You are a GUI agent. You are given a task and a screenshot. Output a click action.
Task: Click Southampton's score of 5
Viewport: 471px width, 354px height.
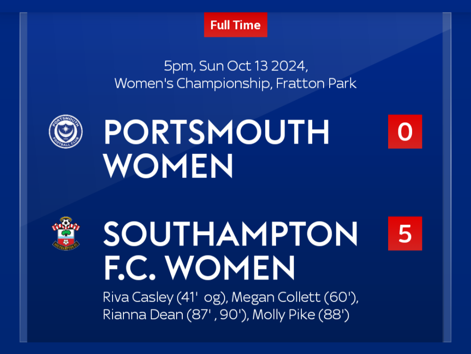405,234
